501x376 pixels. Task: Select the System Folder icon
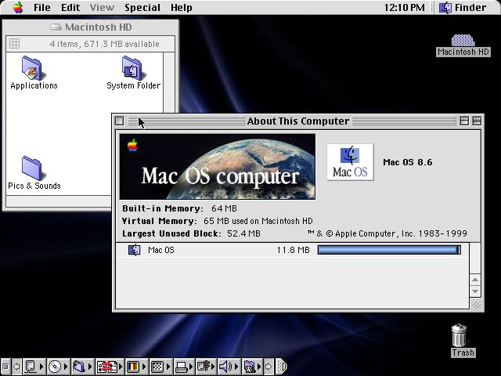[x=132, y=68]
